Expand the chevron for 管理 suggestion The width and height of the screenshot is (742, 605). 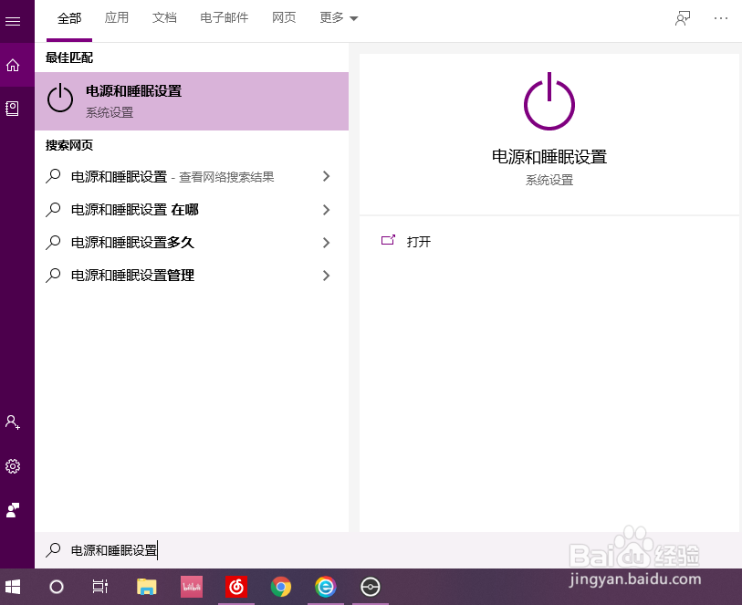(x=326, y=276)
